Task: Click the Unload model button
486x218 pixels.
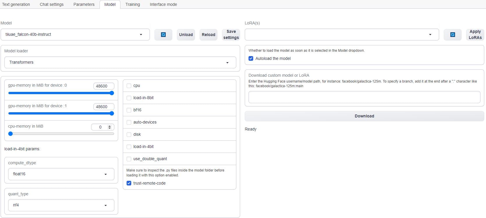Action: coord(186,35)
